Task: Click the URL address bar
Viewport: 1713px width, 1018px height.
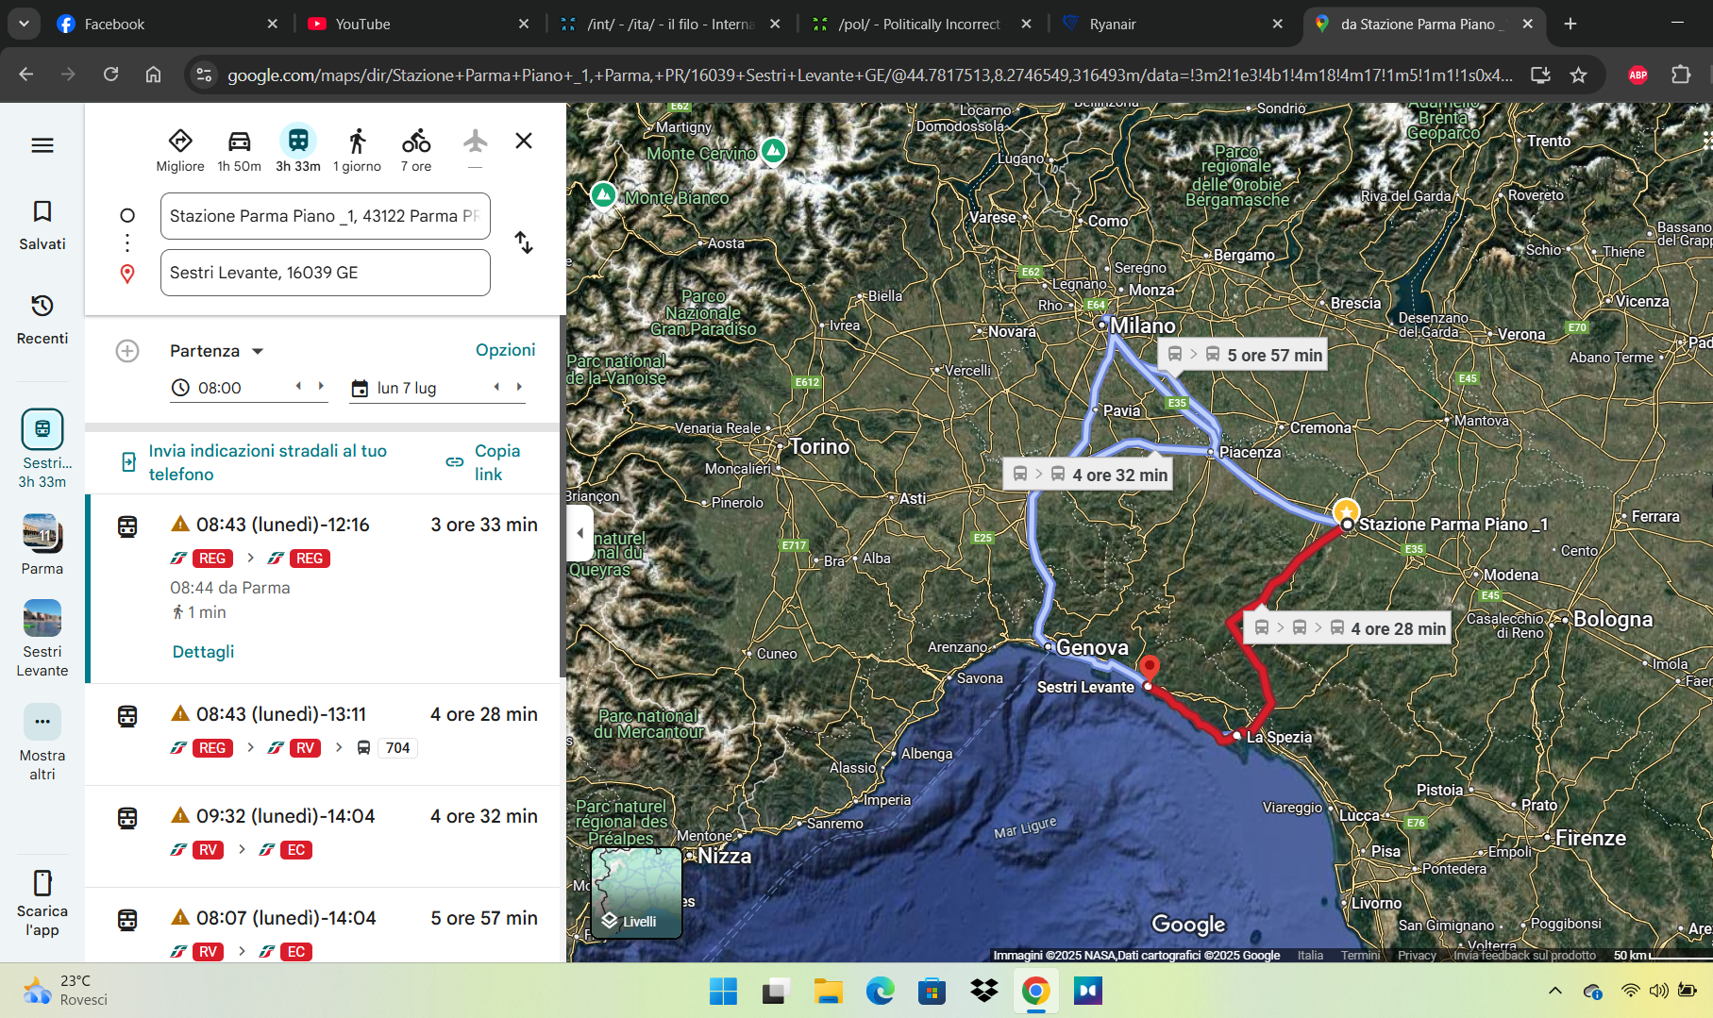Action: 868,75
